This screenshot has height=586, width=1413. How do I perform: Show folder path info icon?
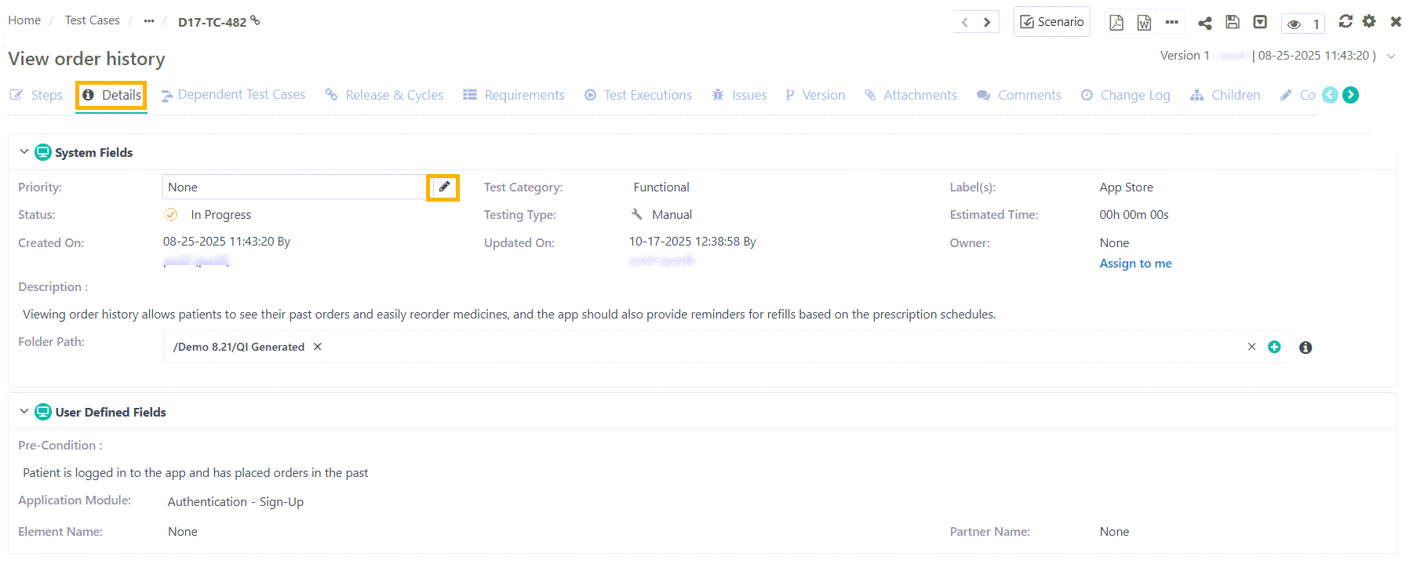1306,348
